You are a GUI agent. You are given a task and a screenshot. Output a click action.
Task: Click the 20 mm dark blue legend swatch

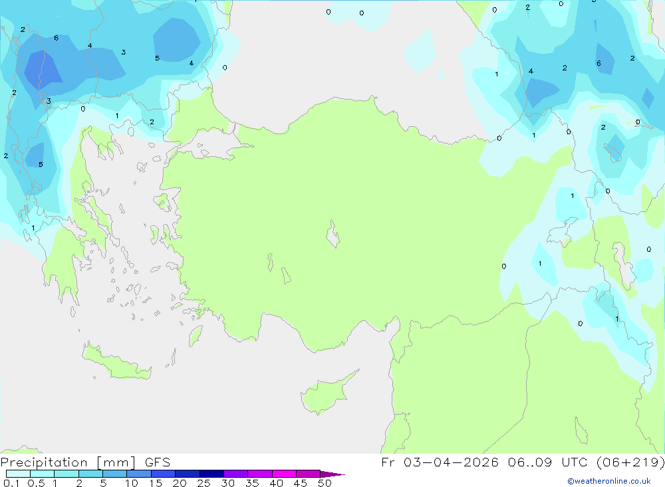tap(188, 474)
